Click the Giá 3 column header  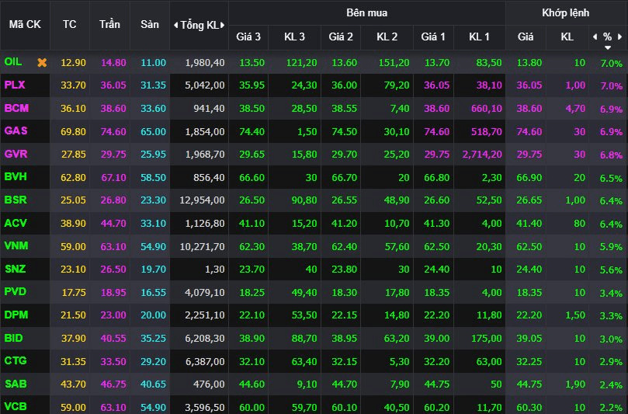(248, 37)
